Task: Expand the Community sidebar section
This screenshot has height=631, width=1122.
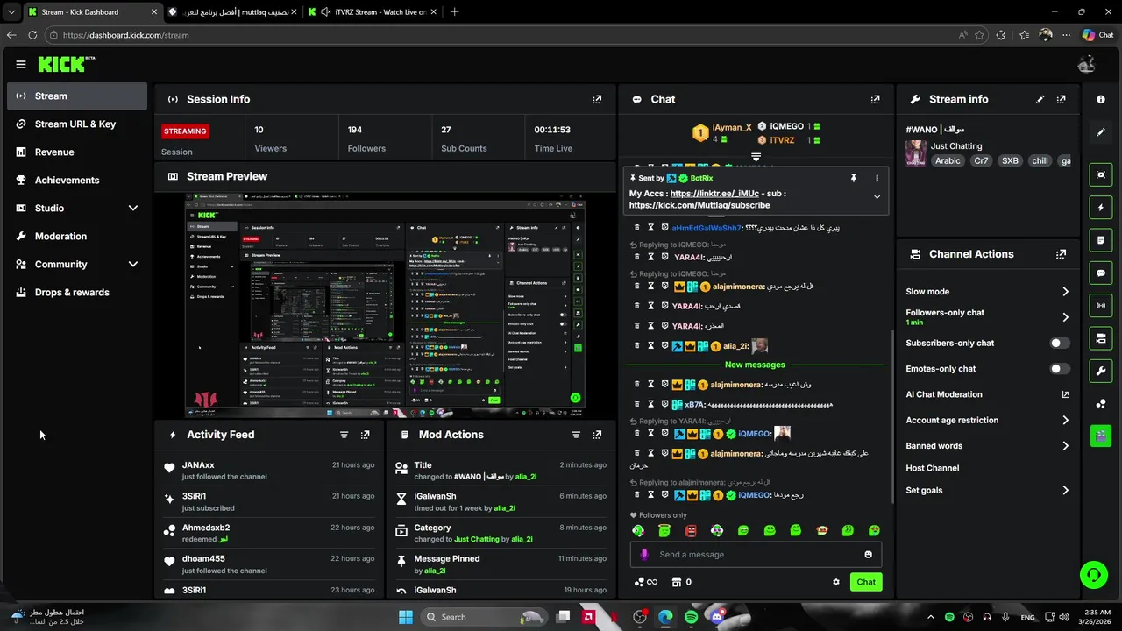Action: 133,265
